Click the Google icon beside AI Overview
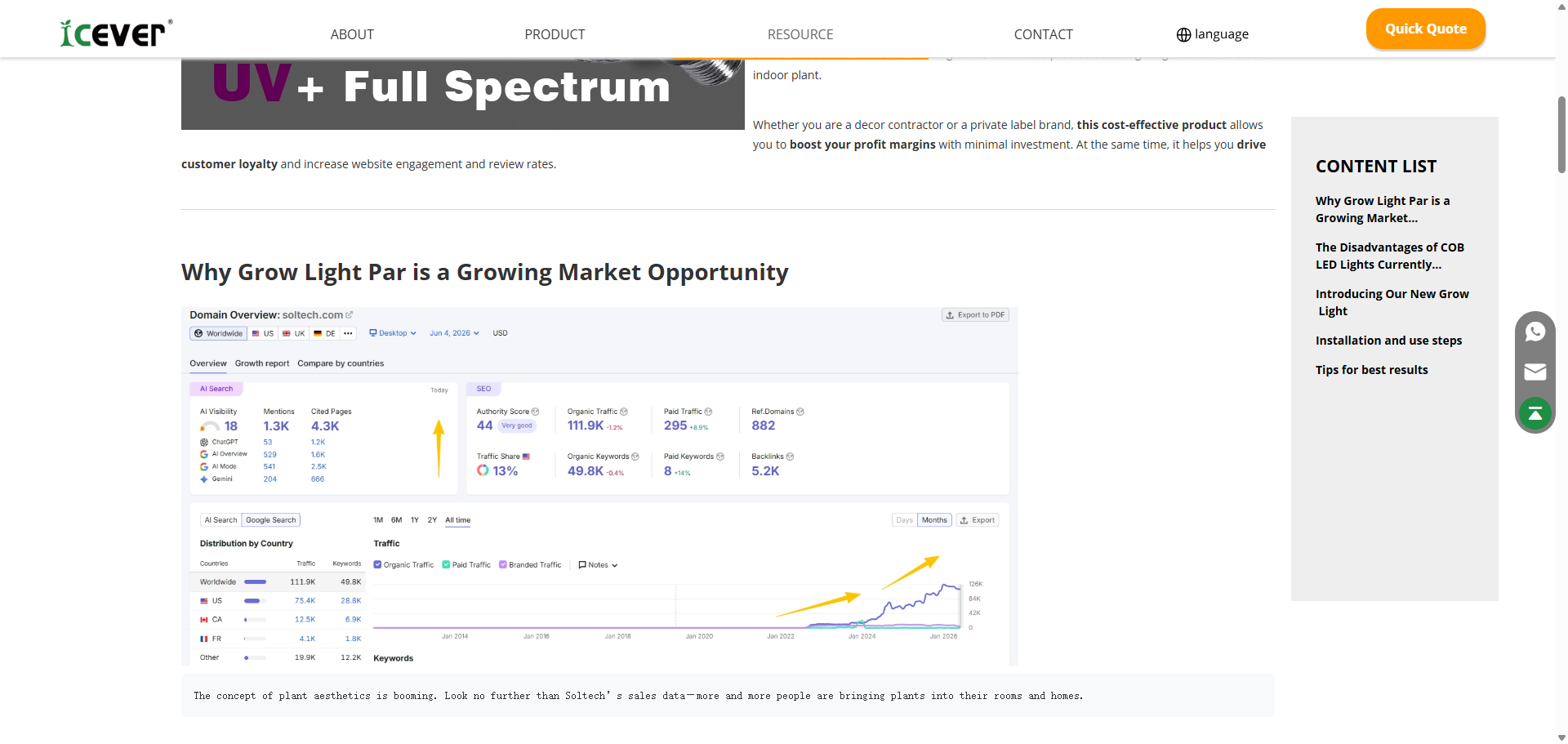1568x744 pixels. [204, 454]
